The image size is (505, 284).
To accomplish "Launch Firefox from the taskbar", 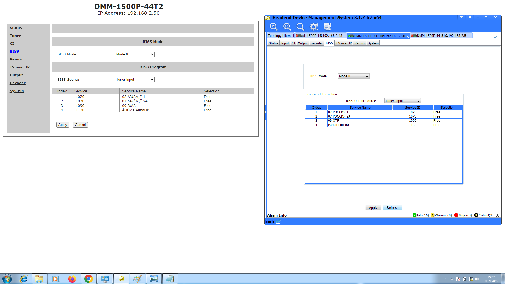I will coord(72,279).
